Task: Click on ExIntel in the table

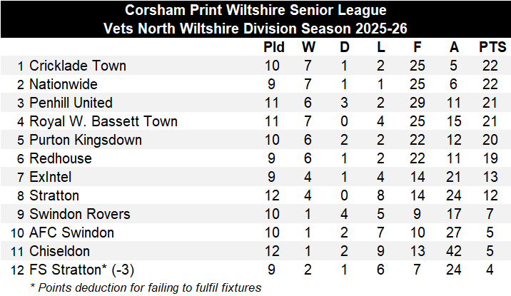Action: 51,178
